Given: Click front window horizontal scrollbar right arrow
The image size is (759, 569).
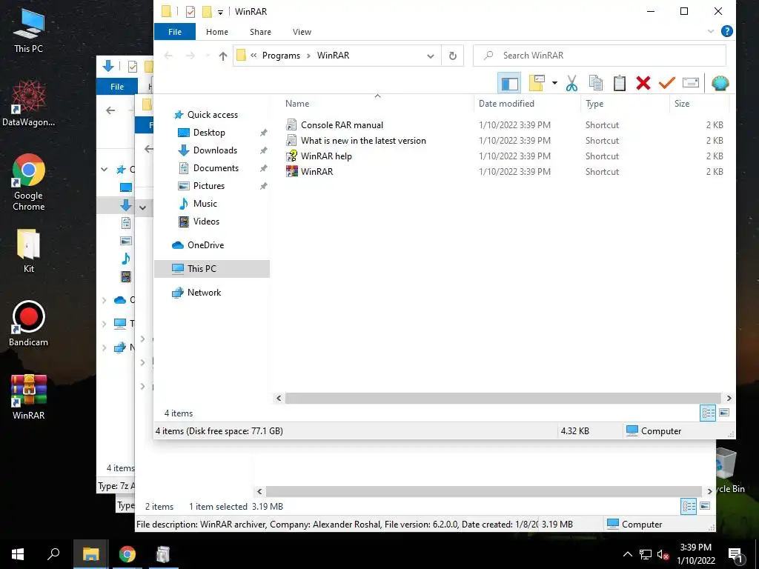Looking at the screenshot, I should point(729,398).
